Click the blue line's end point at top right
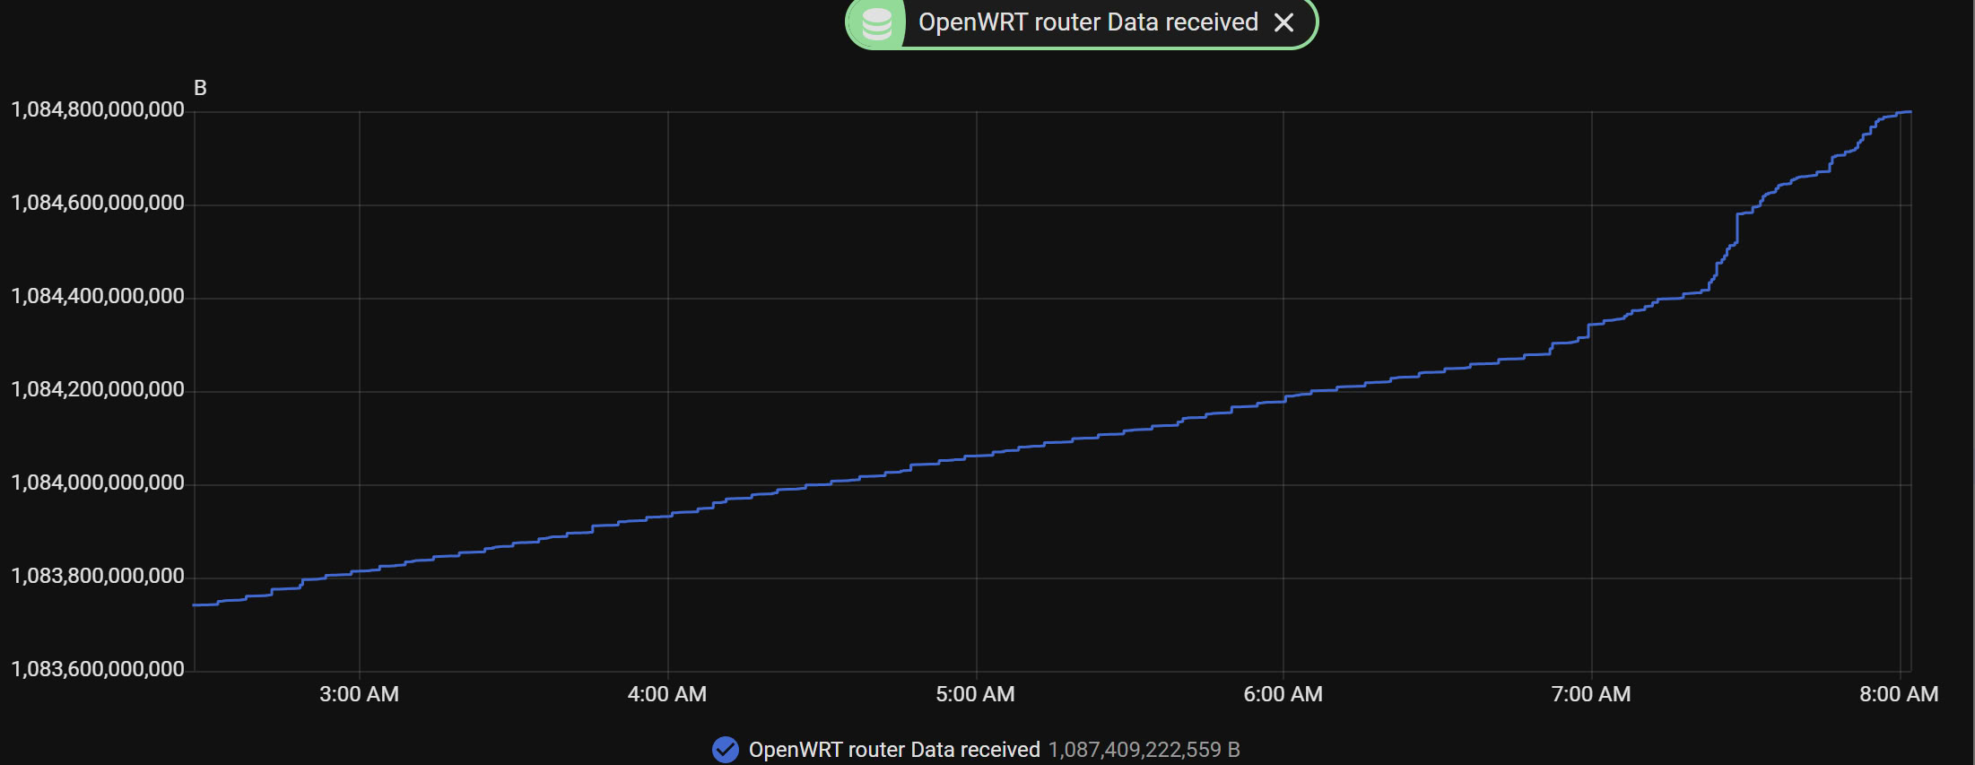The height and width of the screenshot is (765, 1975). pyautogui.click(x=1910, y=112)
